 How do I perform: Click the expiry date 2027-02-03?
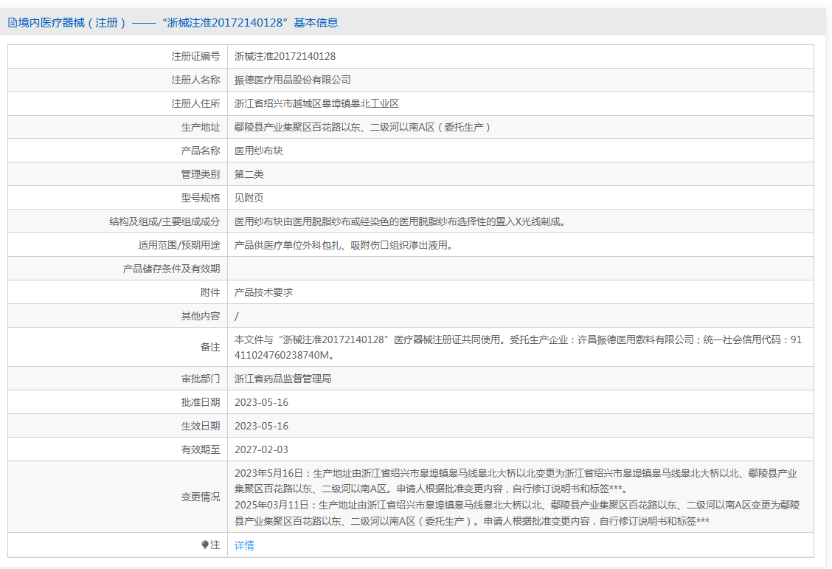tap(261, 449)
